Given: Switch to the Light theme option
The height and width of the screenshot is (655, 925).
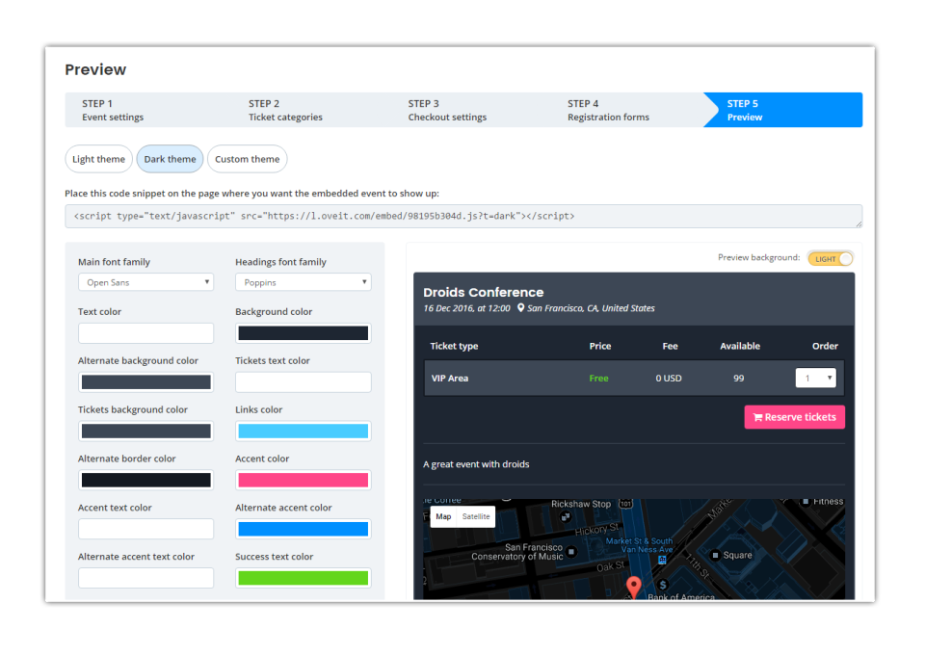Looking at the screenshot, I should [98, 159].
